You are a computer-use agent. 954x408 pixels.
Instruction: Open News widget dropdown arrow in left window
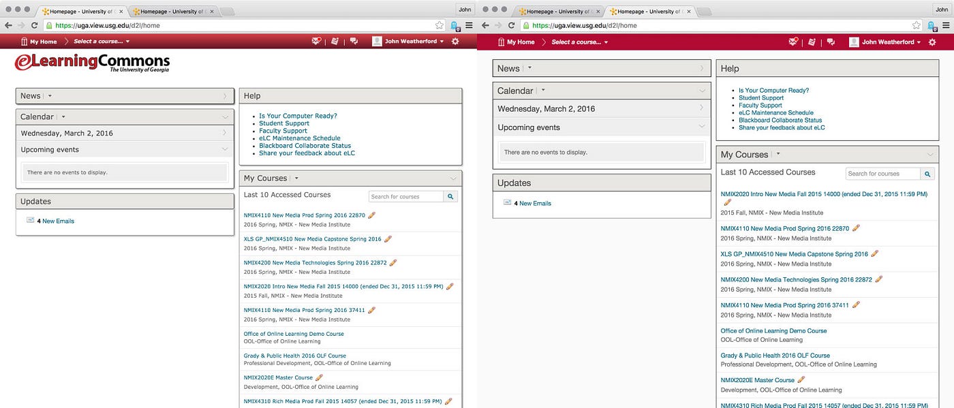(50, 96)
